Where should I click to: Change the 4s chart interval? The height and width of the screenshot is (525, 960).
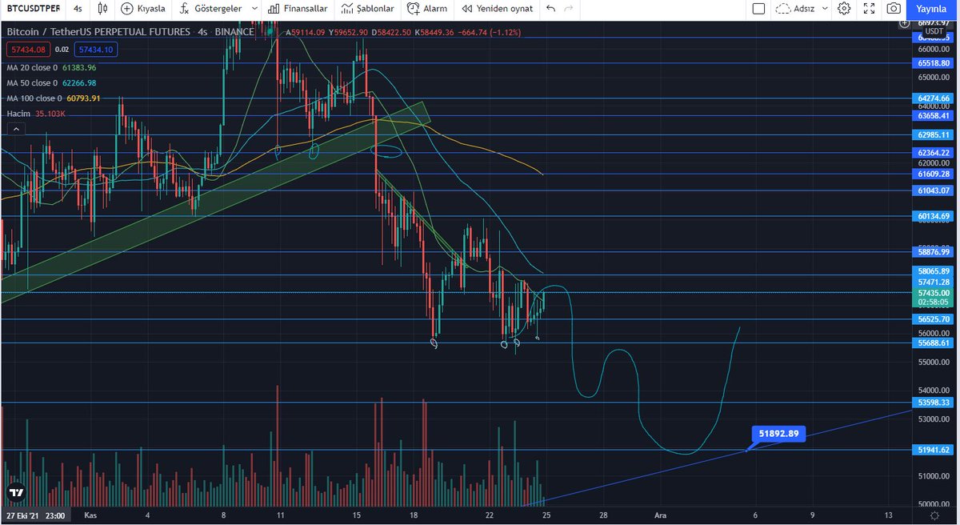[78, 9]
